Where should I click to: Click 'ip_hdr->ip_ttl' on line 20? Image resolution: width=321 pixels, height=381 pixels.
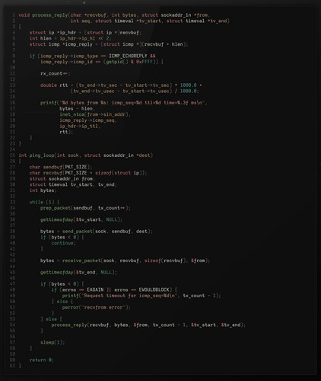tap(78, 126)
